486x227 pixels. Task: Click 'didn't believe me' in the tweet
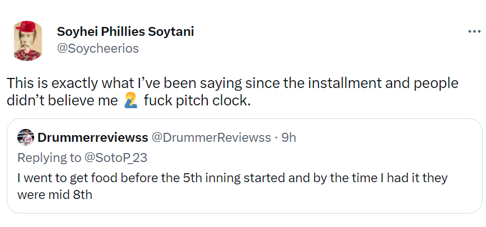click(x=60, y=101)
